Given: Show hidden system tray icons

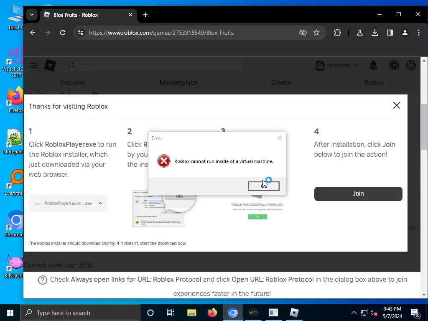Looking at the screenshot, I should tap(354, 313).
